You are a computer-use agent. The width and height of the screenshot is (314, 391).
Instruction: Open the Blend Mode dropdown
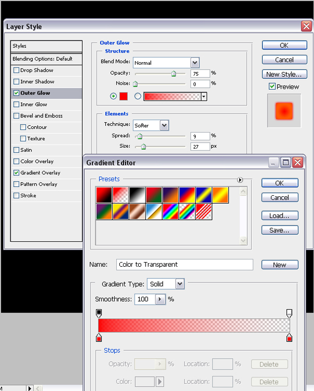[195, 63]
